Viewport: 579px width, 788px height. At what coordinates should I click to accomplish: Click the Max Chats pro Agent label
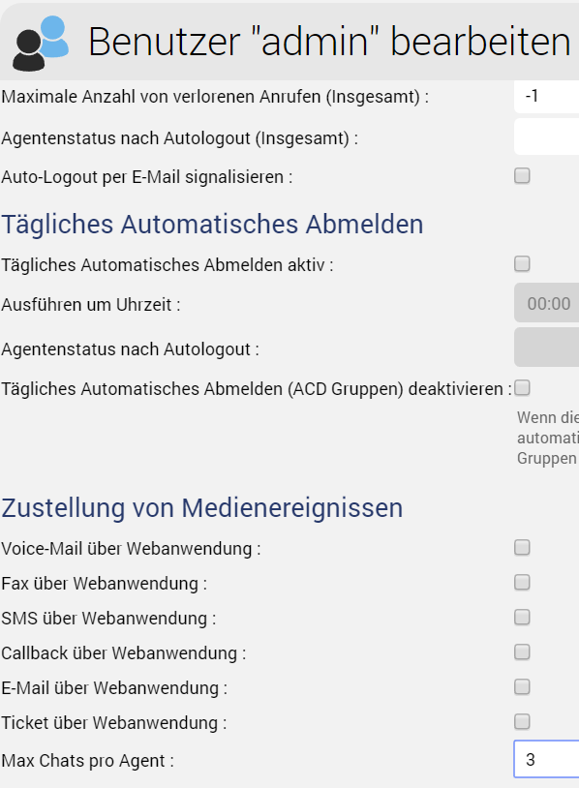click(x=87, y=761)
